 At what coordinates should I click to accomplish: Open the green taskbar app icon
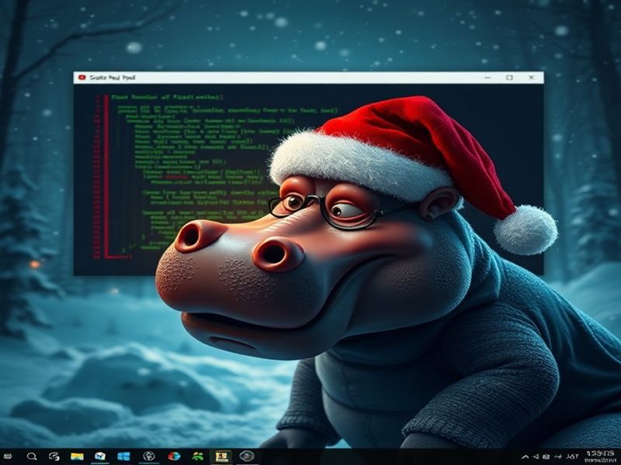[x=198, y=456]
